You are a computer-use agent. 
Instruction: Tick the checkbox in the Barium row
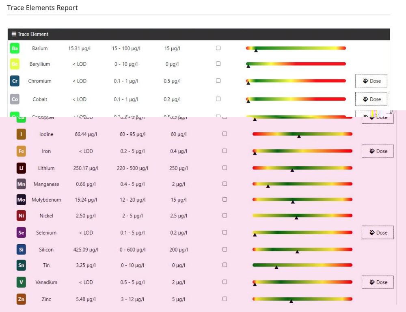coord(218,48)
